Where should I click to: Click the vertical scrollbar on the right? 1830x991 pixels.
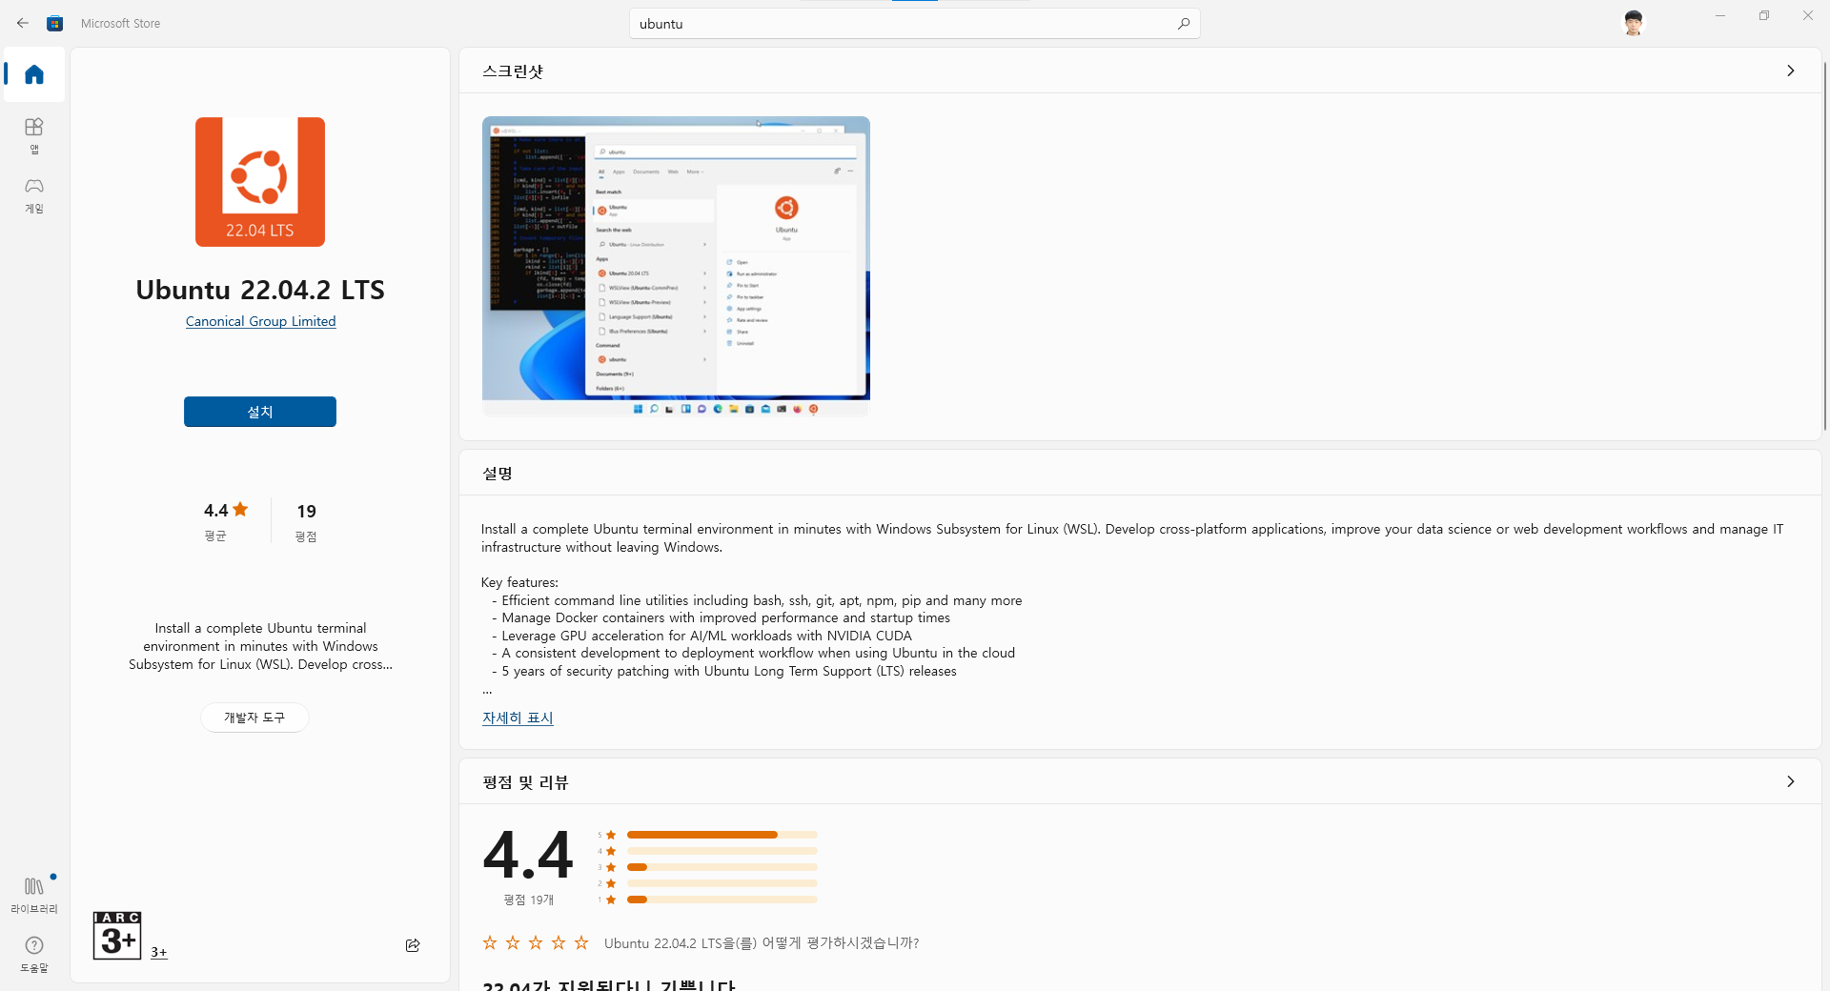1825,246
